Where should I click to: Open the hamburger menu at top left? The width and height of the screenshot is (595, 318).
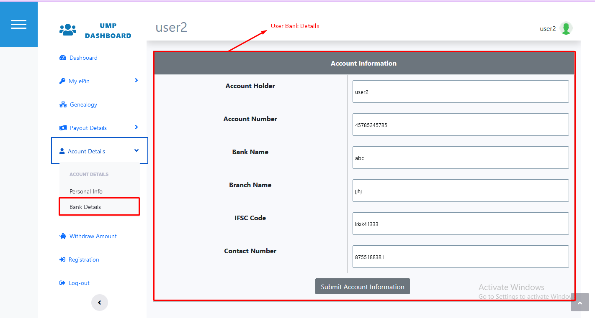[19, 24]
